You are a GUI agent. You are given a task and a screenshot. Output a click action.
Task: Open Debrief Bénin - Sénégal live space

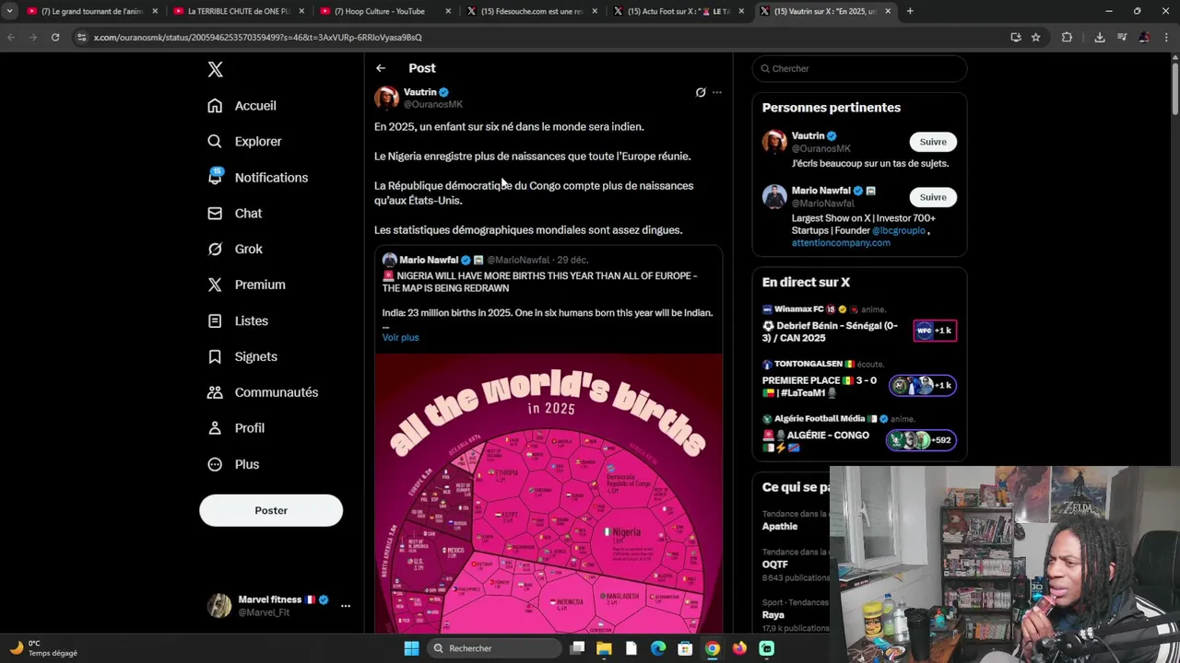point(859,325)
